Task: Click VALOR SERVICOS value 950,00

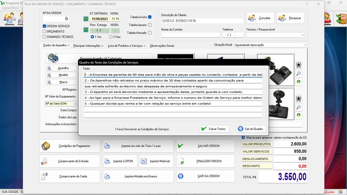Action: pyautogui.click(x=290, y=151)
